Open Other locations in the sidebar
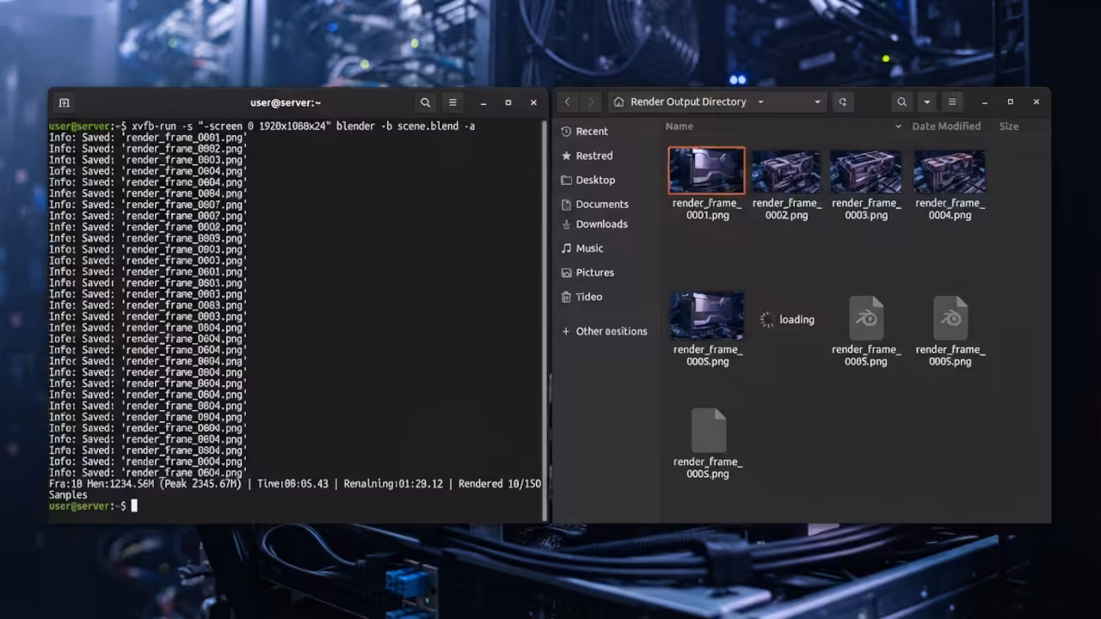The image size is (1101, 619). [604, 331]
